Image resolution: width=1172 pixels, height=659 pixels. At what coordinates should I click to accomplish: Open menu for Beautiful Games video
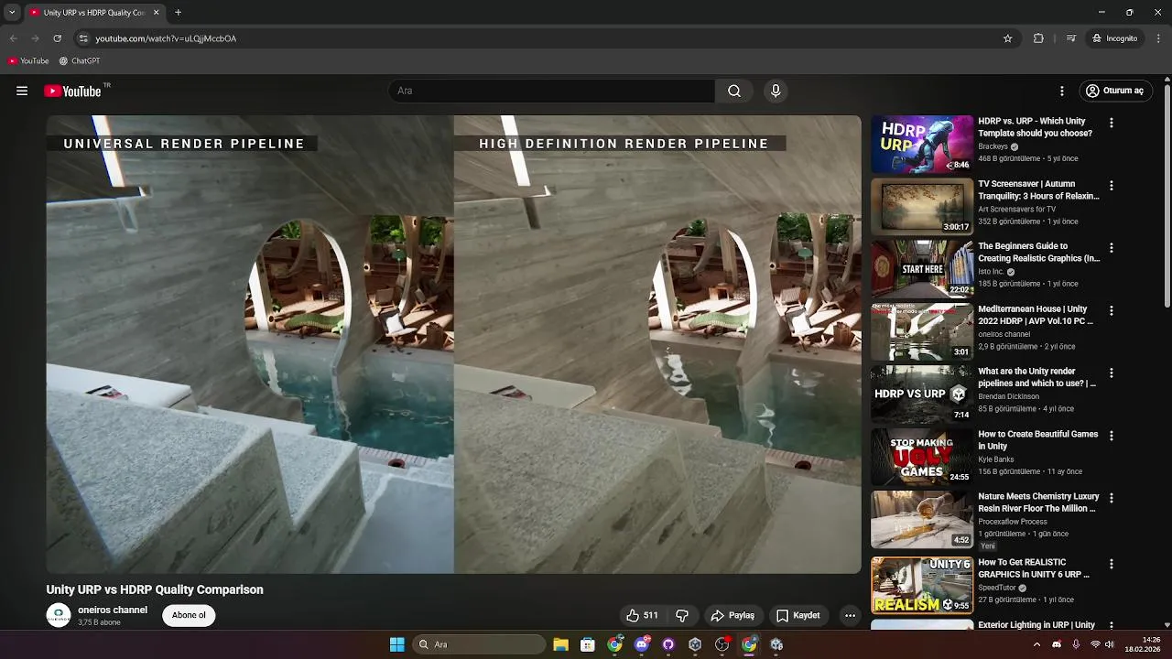pos(1112,436)
